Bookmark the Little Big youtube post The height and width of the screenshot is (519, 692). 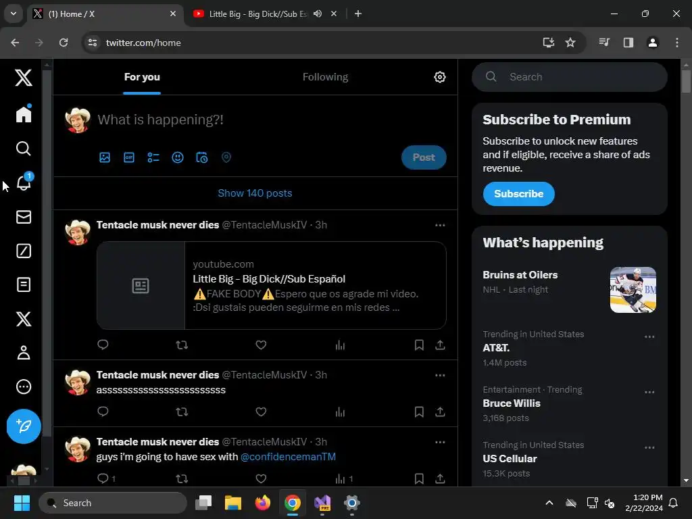419,345
